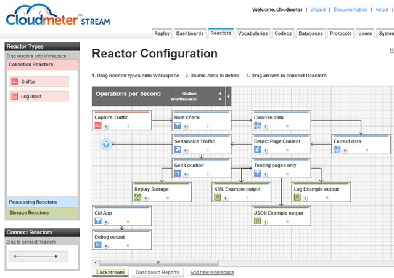Switch to the Clickstream workspace tab

pyautogui.click(x=110, y=272)
